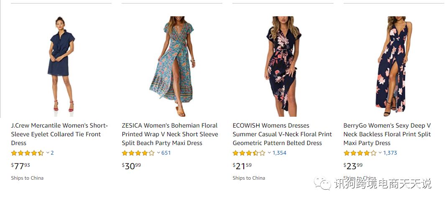Click ECOWISH dress star rating

click(249, 153)
